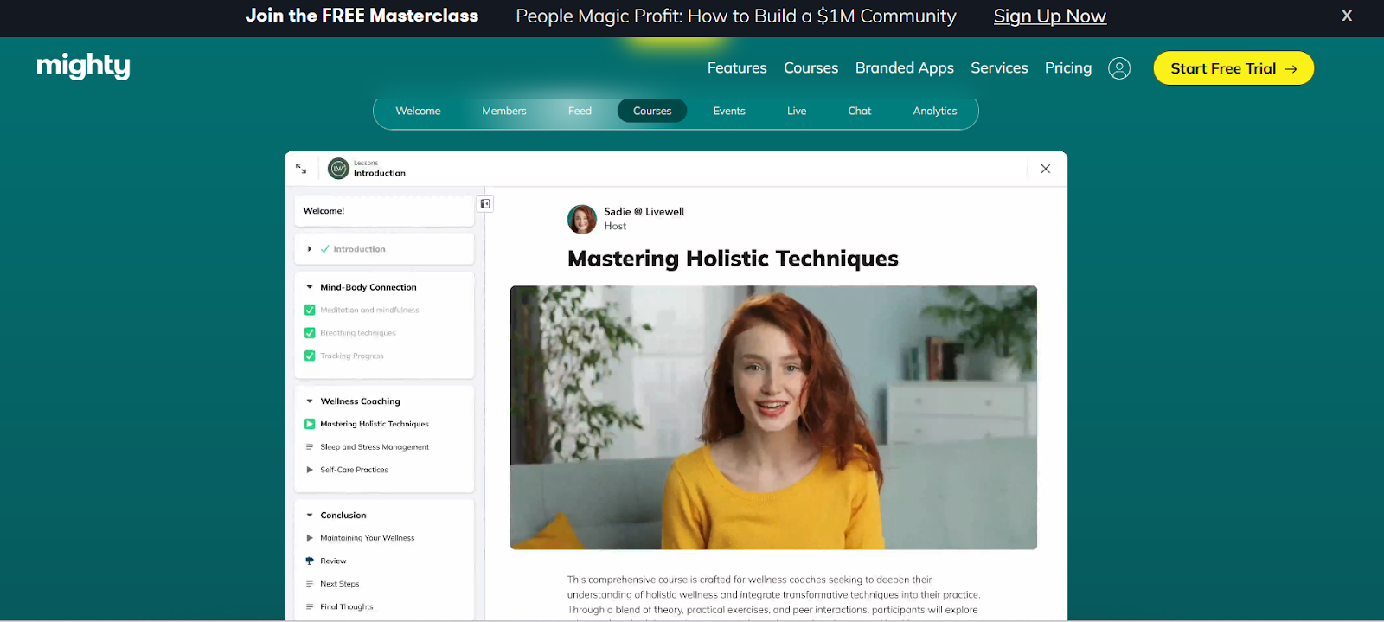Click the Mastering Holistic Techniques play icon
Viewport: 1384px width, 622px height.
tap(310, 424)
